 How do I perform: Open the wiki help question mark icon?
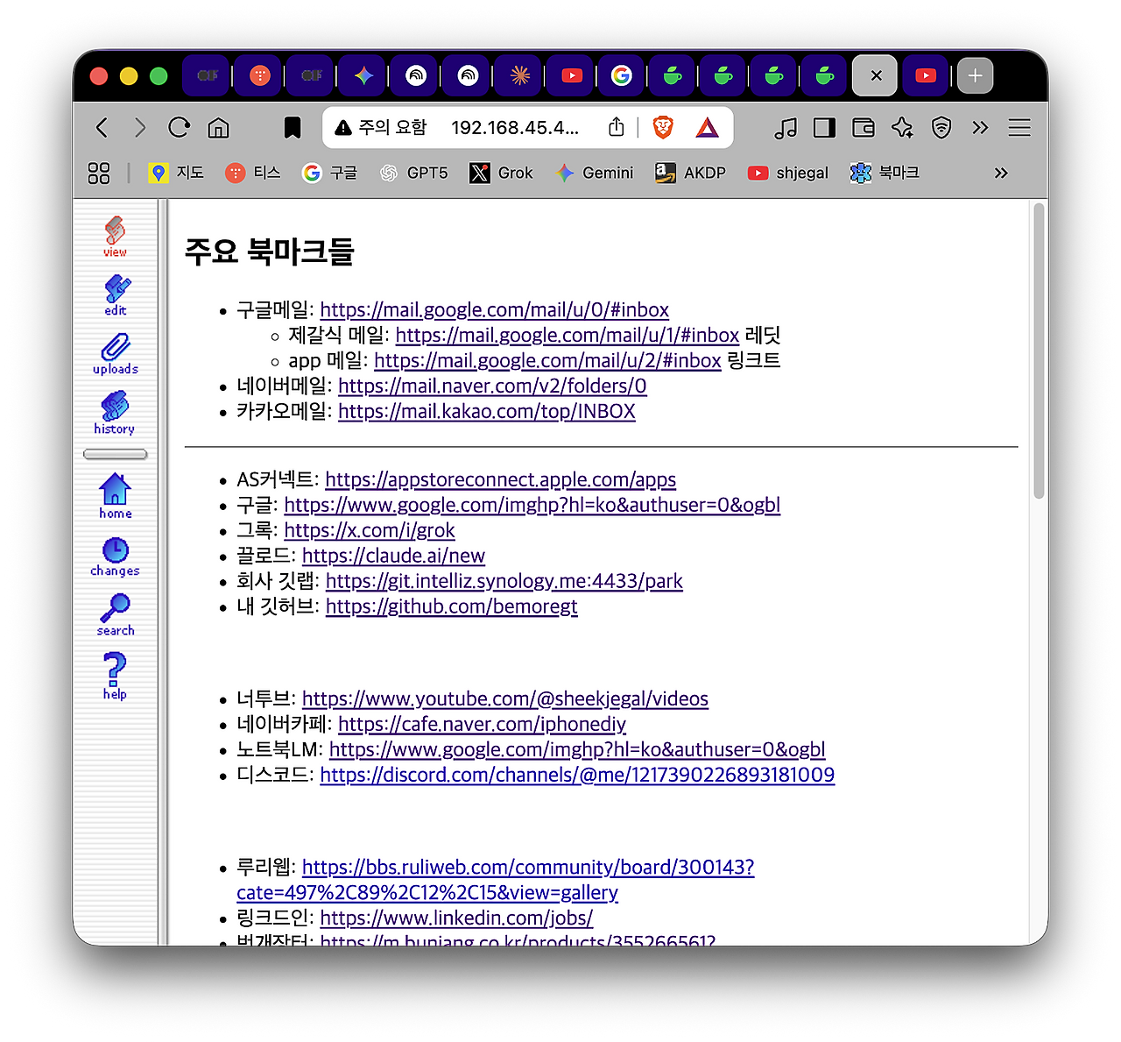point(115,676)
